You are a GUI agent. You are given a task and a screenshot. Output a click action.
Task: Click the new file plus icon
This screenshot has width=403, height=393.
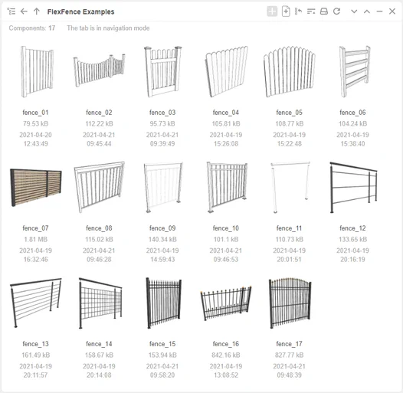pyautogui.click(x=286, y=11)
